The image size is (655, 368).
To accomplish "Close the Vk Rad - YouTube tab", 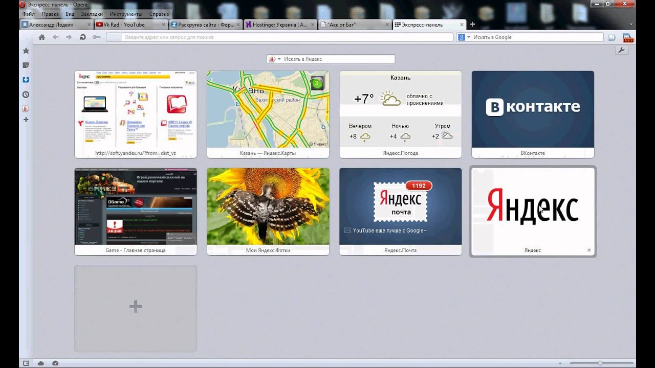I will [162, 25].
